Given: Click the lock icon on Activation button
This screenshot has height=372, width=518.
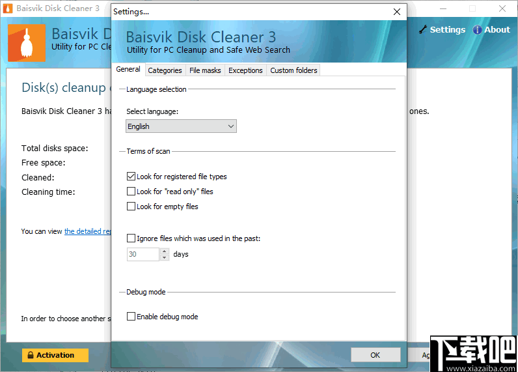Looking at the screenshot, I should pyautogui.click(x=31, y=355).
